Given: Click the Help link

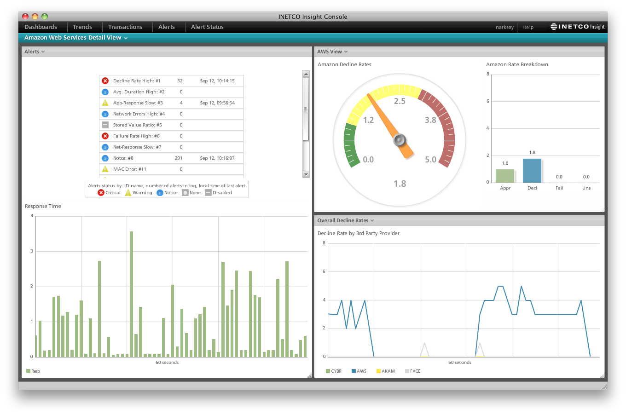Looking at the screenshot, I should tap(528, 27).
